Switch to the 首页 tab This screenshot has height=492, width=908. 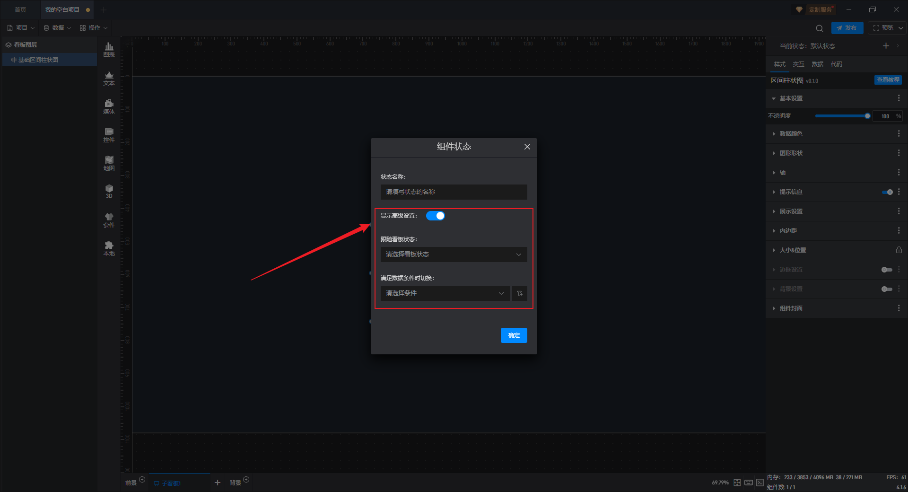[x=20, y=9]
